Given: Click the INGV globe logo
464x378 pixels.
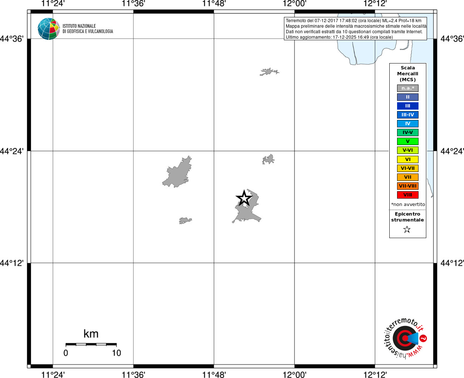Looking at the screenshot, I should pyautogui.click(x=49, y=29).
